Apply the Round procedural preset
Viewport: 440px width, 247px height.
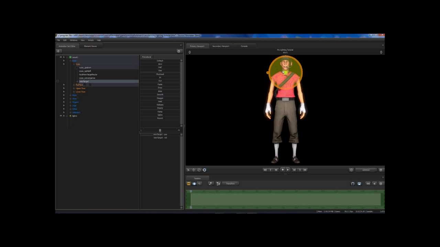(160, 118)
